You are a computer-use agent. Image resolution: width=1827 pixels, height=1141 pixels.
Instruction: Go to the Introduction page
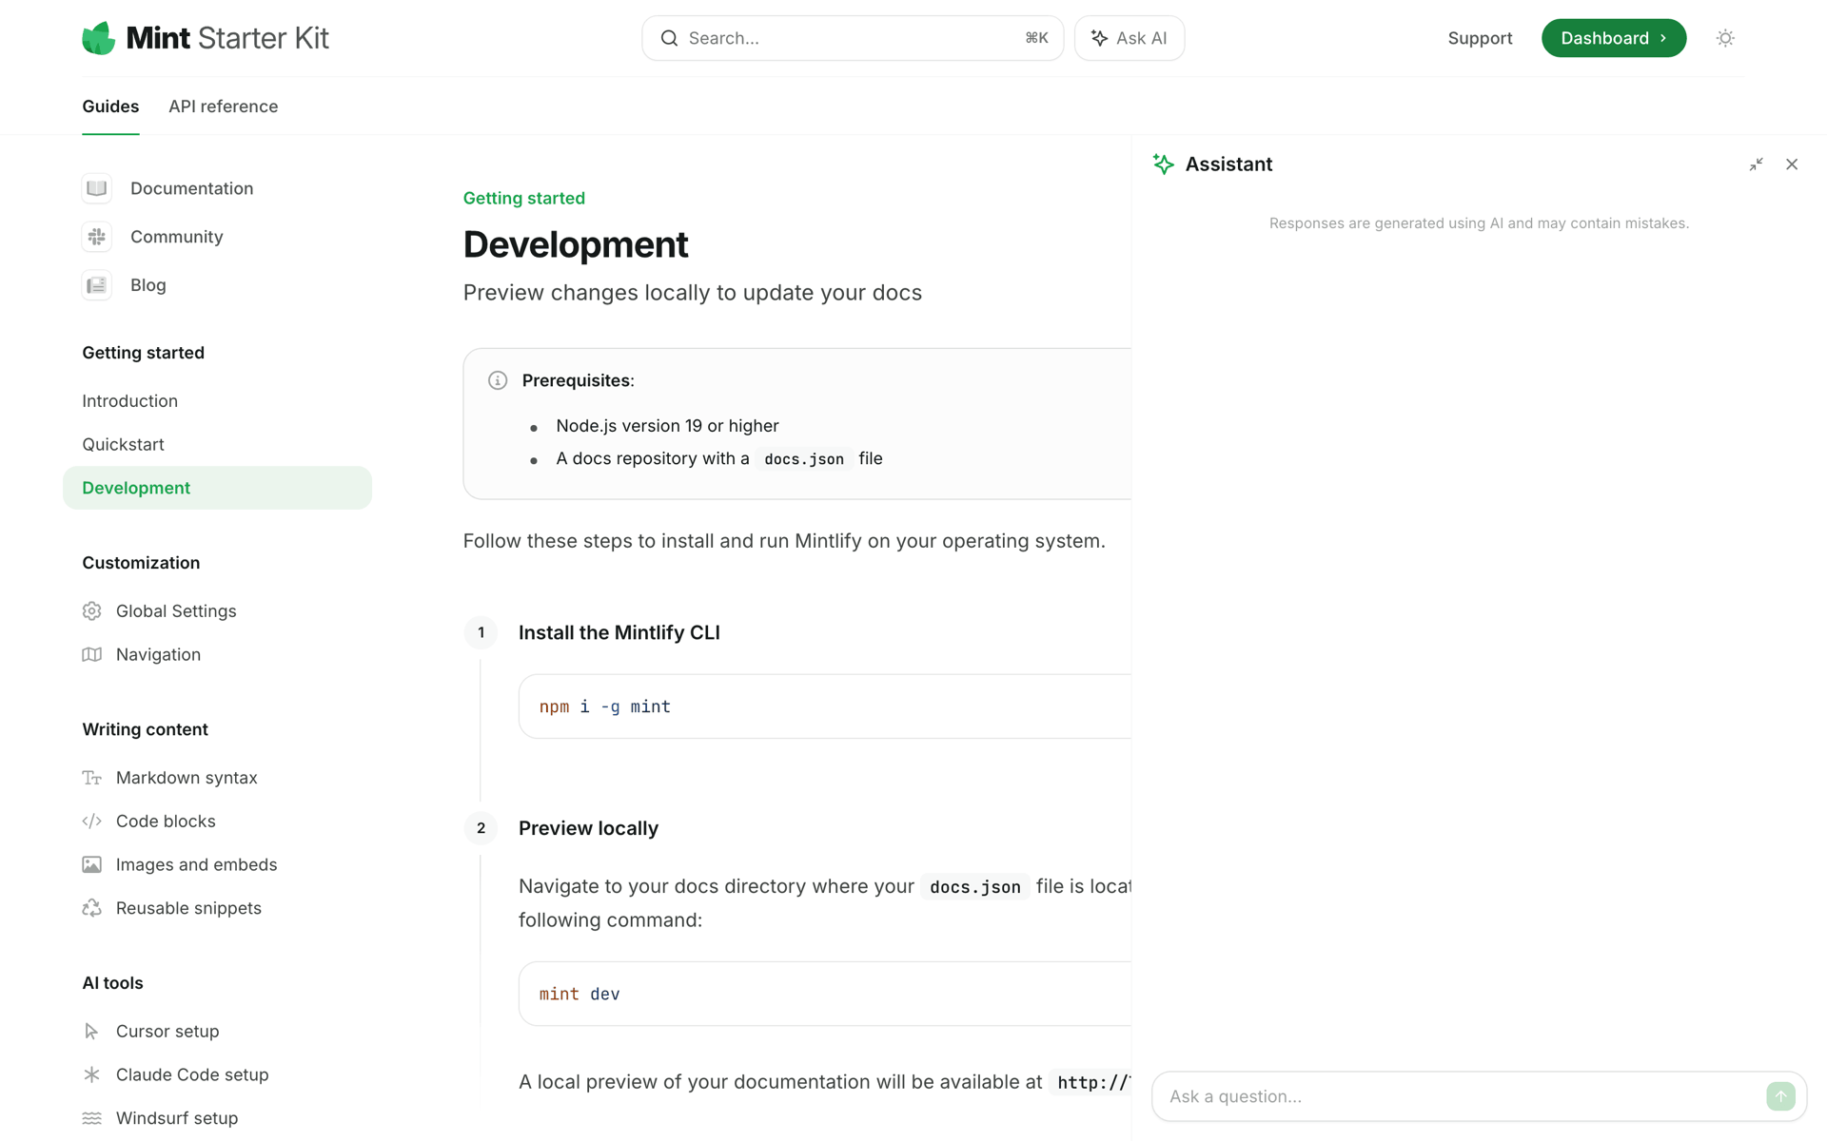click(217, 401)
